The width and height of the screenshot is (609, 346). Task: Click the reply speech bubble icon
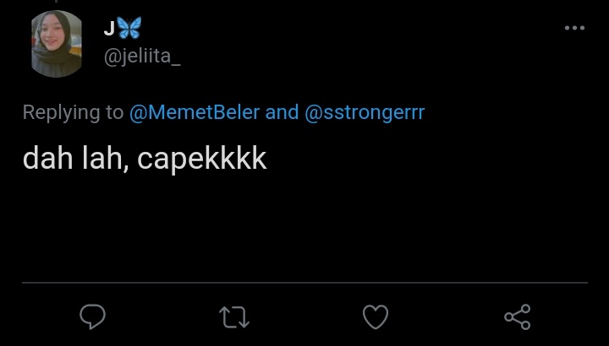point(92,316)
